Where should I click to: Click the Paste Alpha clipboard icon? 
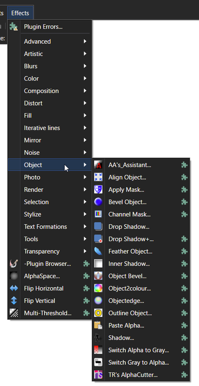coord(98,325)
